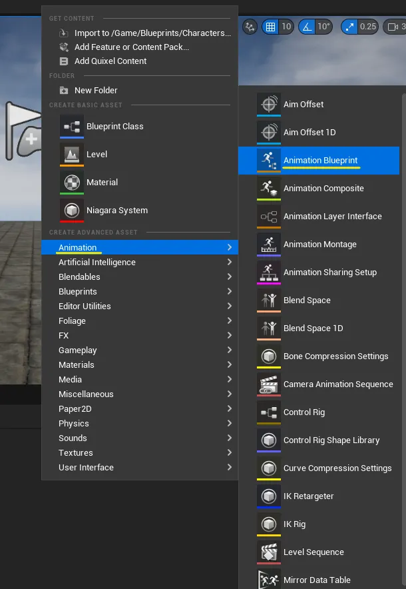This screenshot has width=406, height=589.
Task: Toggle grid snapping in the viewport toolbar
Action: [270, 27]
